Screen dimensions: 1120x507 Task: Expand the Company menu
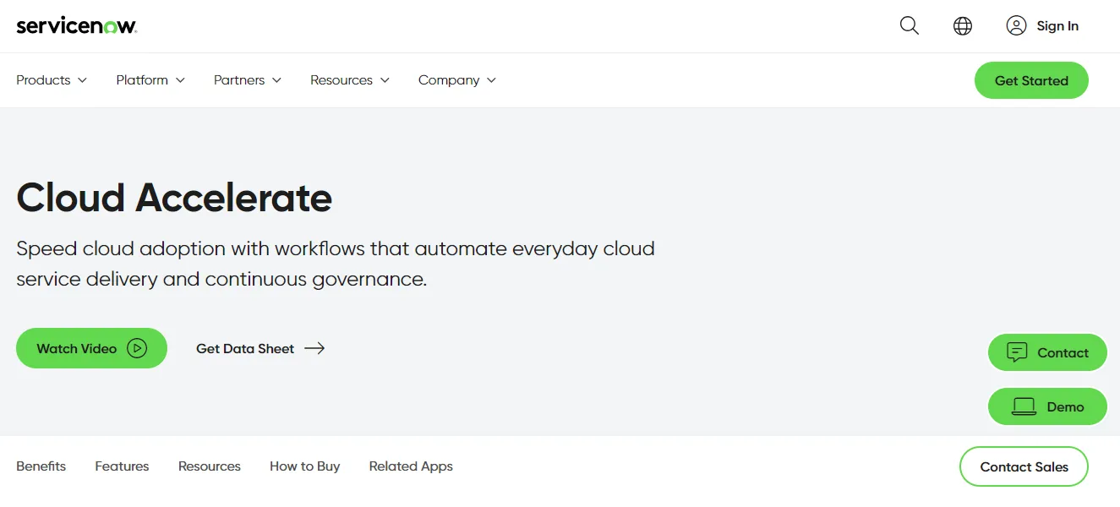tap(457, 80)
